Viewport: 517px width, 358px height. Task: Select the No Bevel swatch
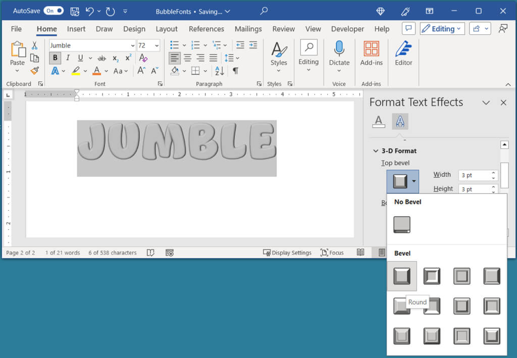pyautogui.click(x=402, y=225)
